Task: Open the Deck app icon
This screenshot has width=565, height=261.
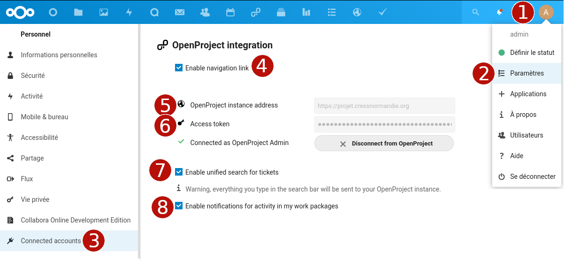Action: click(281, 12)
